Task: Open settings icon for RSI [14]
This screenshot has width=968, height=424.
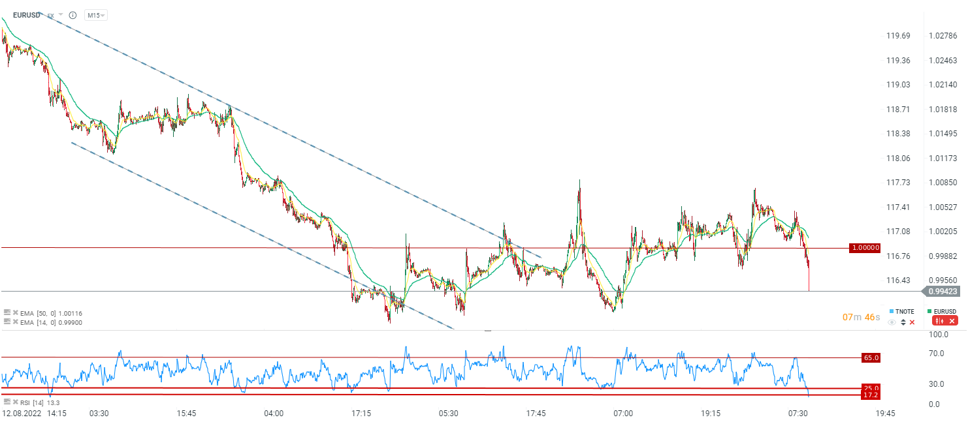Action: tap(7, 402)
